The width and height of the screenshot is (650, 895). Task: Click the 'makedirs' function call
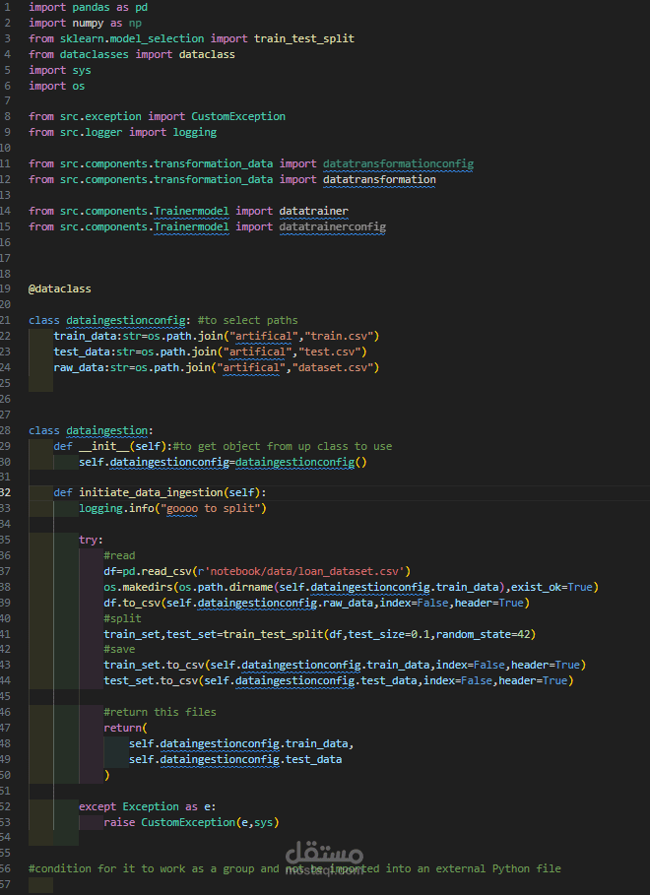click(x=148, y=588)
